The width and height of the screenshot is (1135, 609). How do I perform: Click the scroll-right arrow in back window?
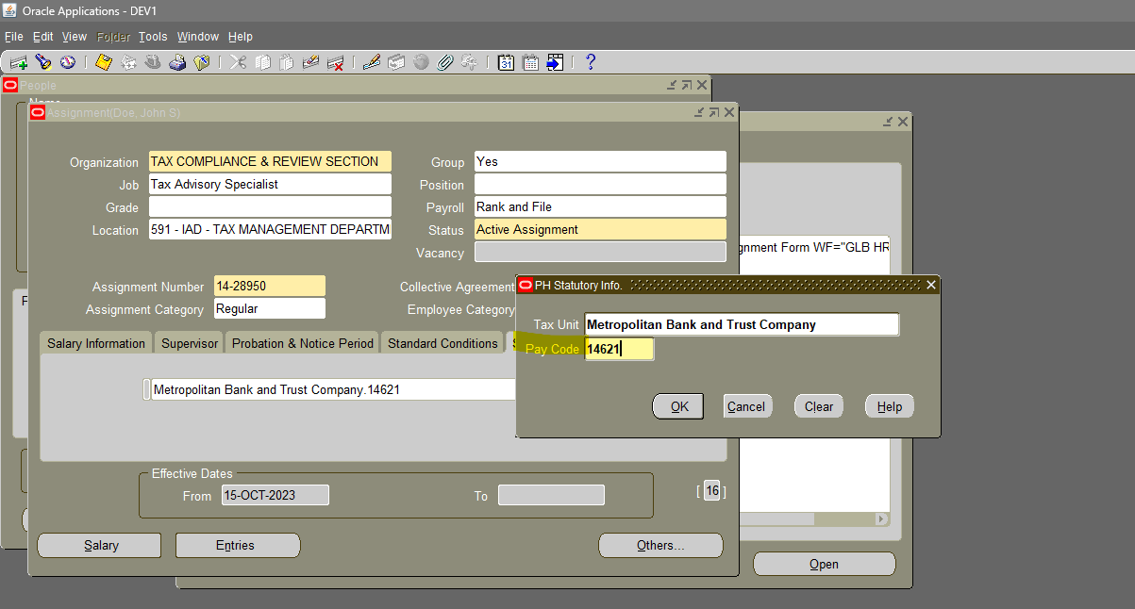[x=882, y=519]
